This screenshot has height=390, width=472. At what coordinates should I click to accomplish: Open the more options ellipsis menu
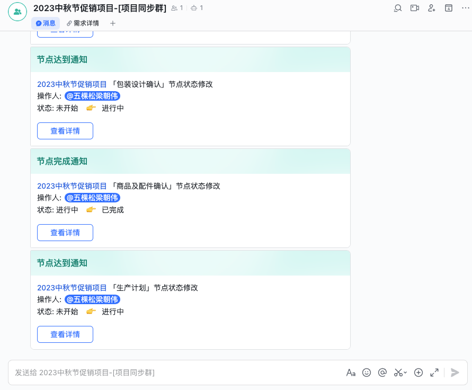(x=464, y=8)
